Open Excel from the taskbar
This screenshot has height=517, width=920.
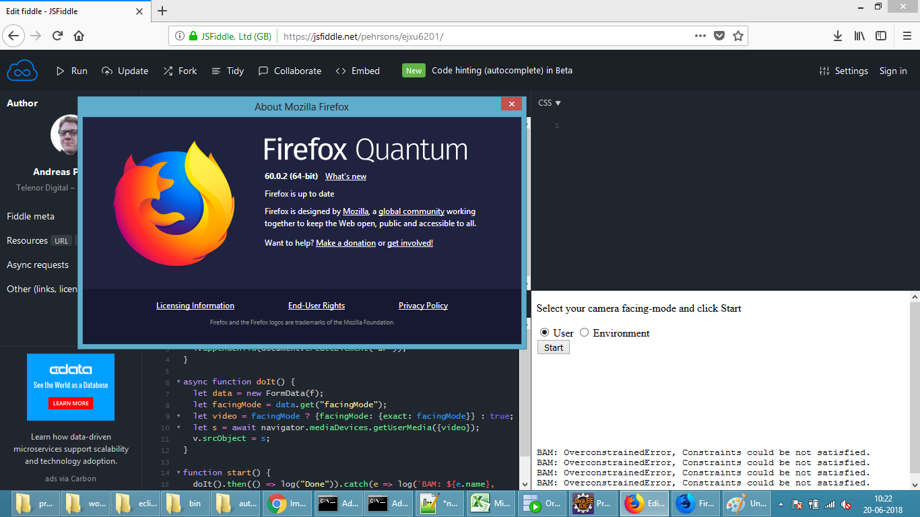(x=490, y=504)
